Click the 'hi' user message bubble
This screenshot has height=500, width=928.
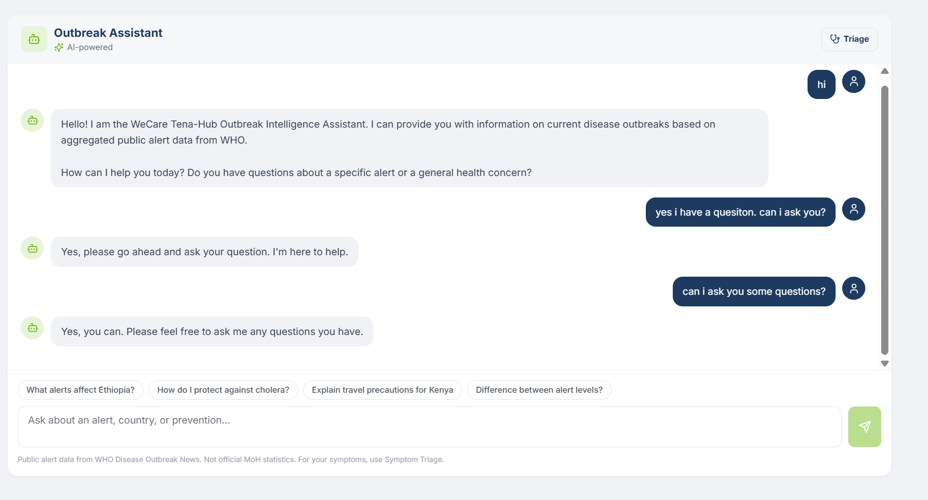click(821, 85)
